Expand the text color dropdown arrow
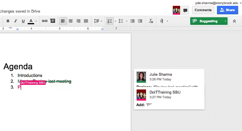This screenshot has height=131, width=242. [36, 21]
